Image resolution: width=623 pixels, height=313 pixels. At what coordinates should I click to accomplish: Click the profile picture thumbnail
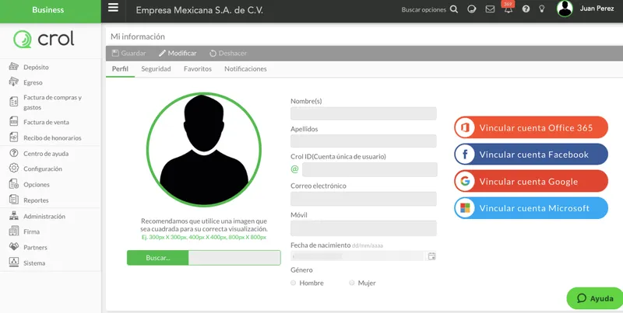pyautogui.click(x=204, y=150)
